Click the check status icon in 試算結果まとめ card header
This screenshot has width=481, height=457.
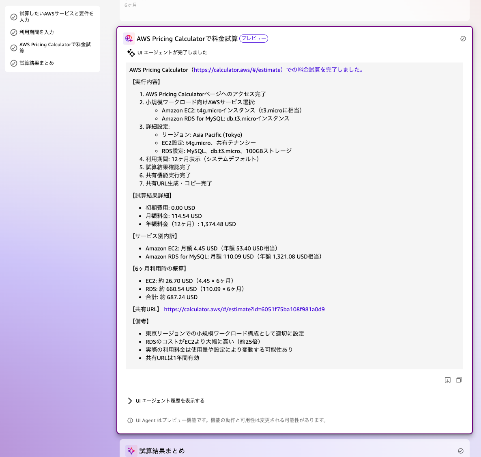pyautogui.click(x=460, y=451)
